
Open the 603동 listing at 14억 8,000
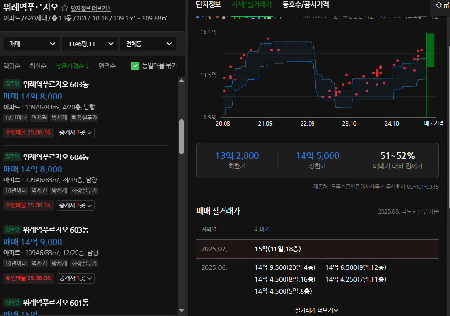(87, 108)
